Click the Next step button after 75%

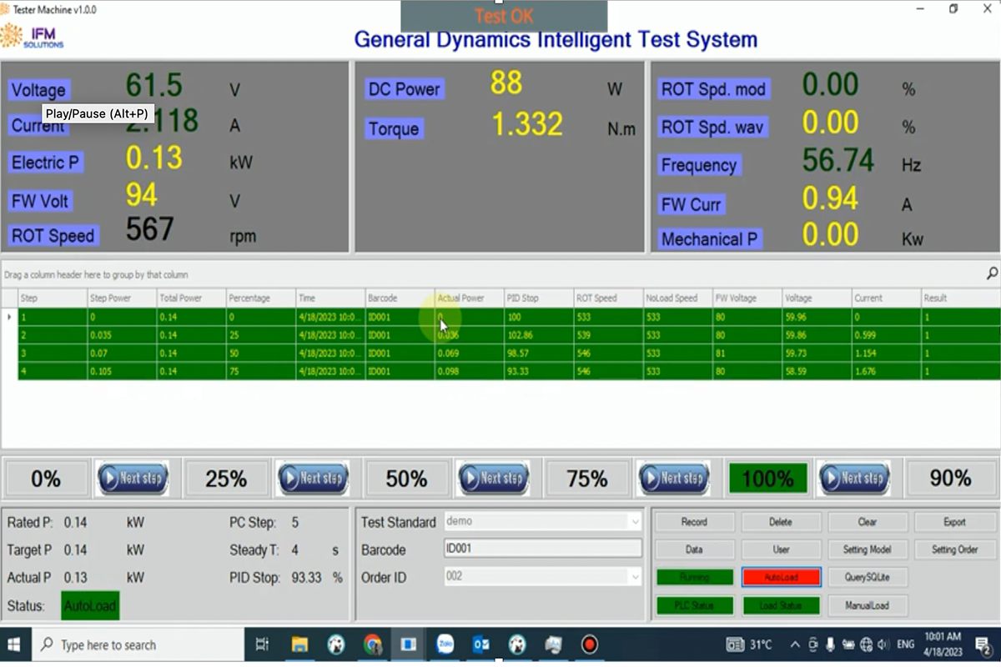(x=674, y=479)
